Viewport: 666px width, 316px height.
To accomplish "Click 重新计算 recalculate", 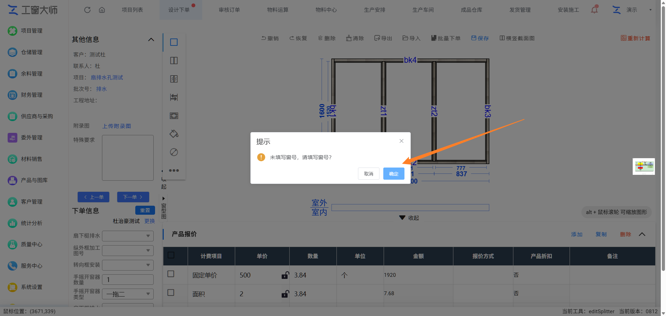I will [635, 38].
